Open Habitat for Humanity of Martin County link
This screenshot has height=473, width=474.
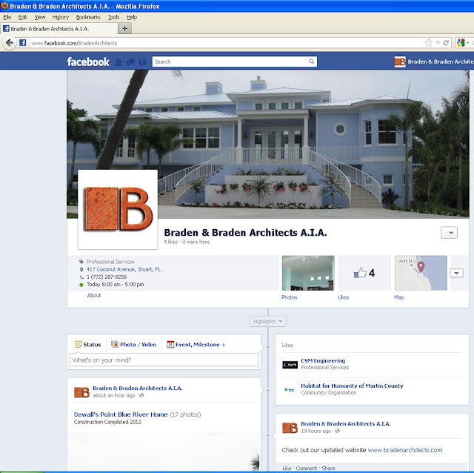point(352,386)
